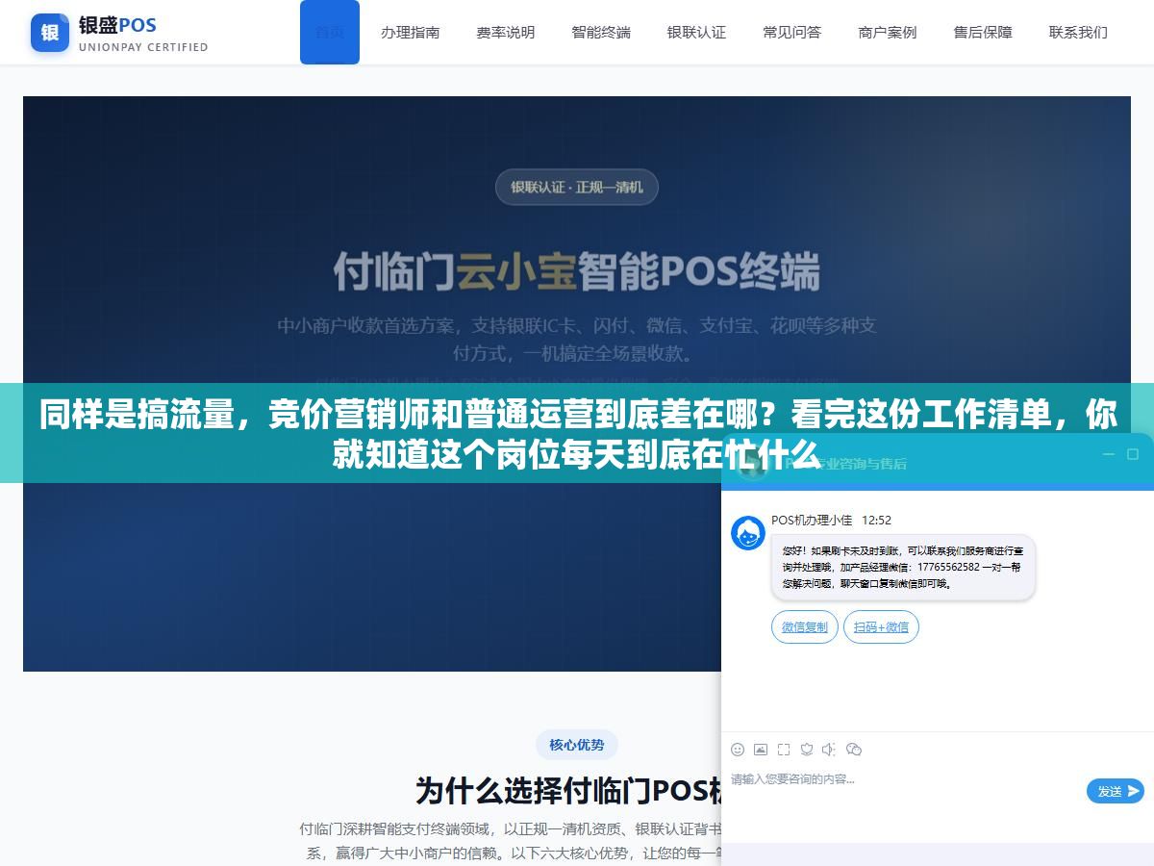Minimize the chat widget
Image resolution: width=1154 pixels, height=866 pixels.
(x=1108, y=454)
